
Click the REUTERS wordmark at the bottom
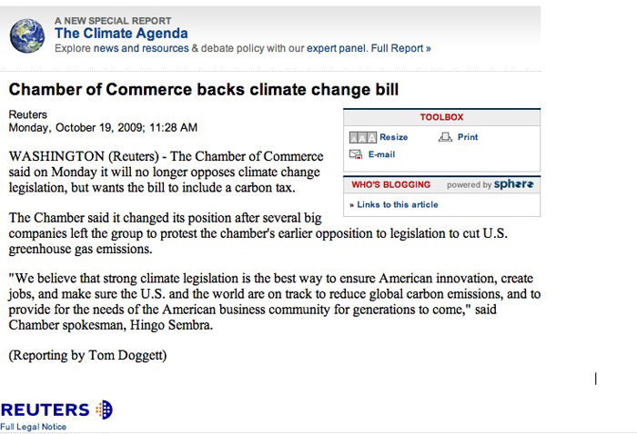point(45,410)
